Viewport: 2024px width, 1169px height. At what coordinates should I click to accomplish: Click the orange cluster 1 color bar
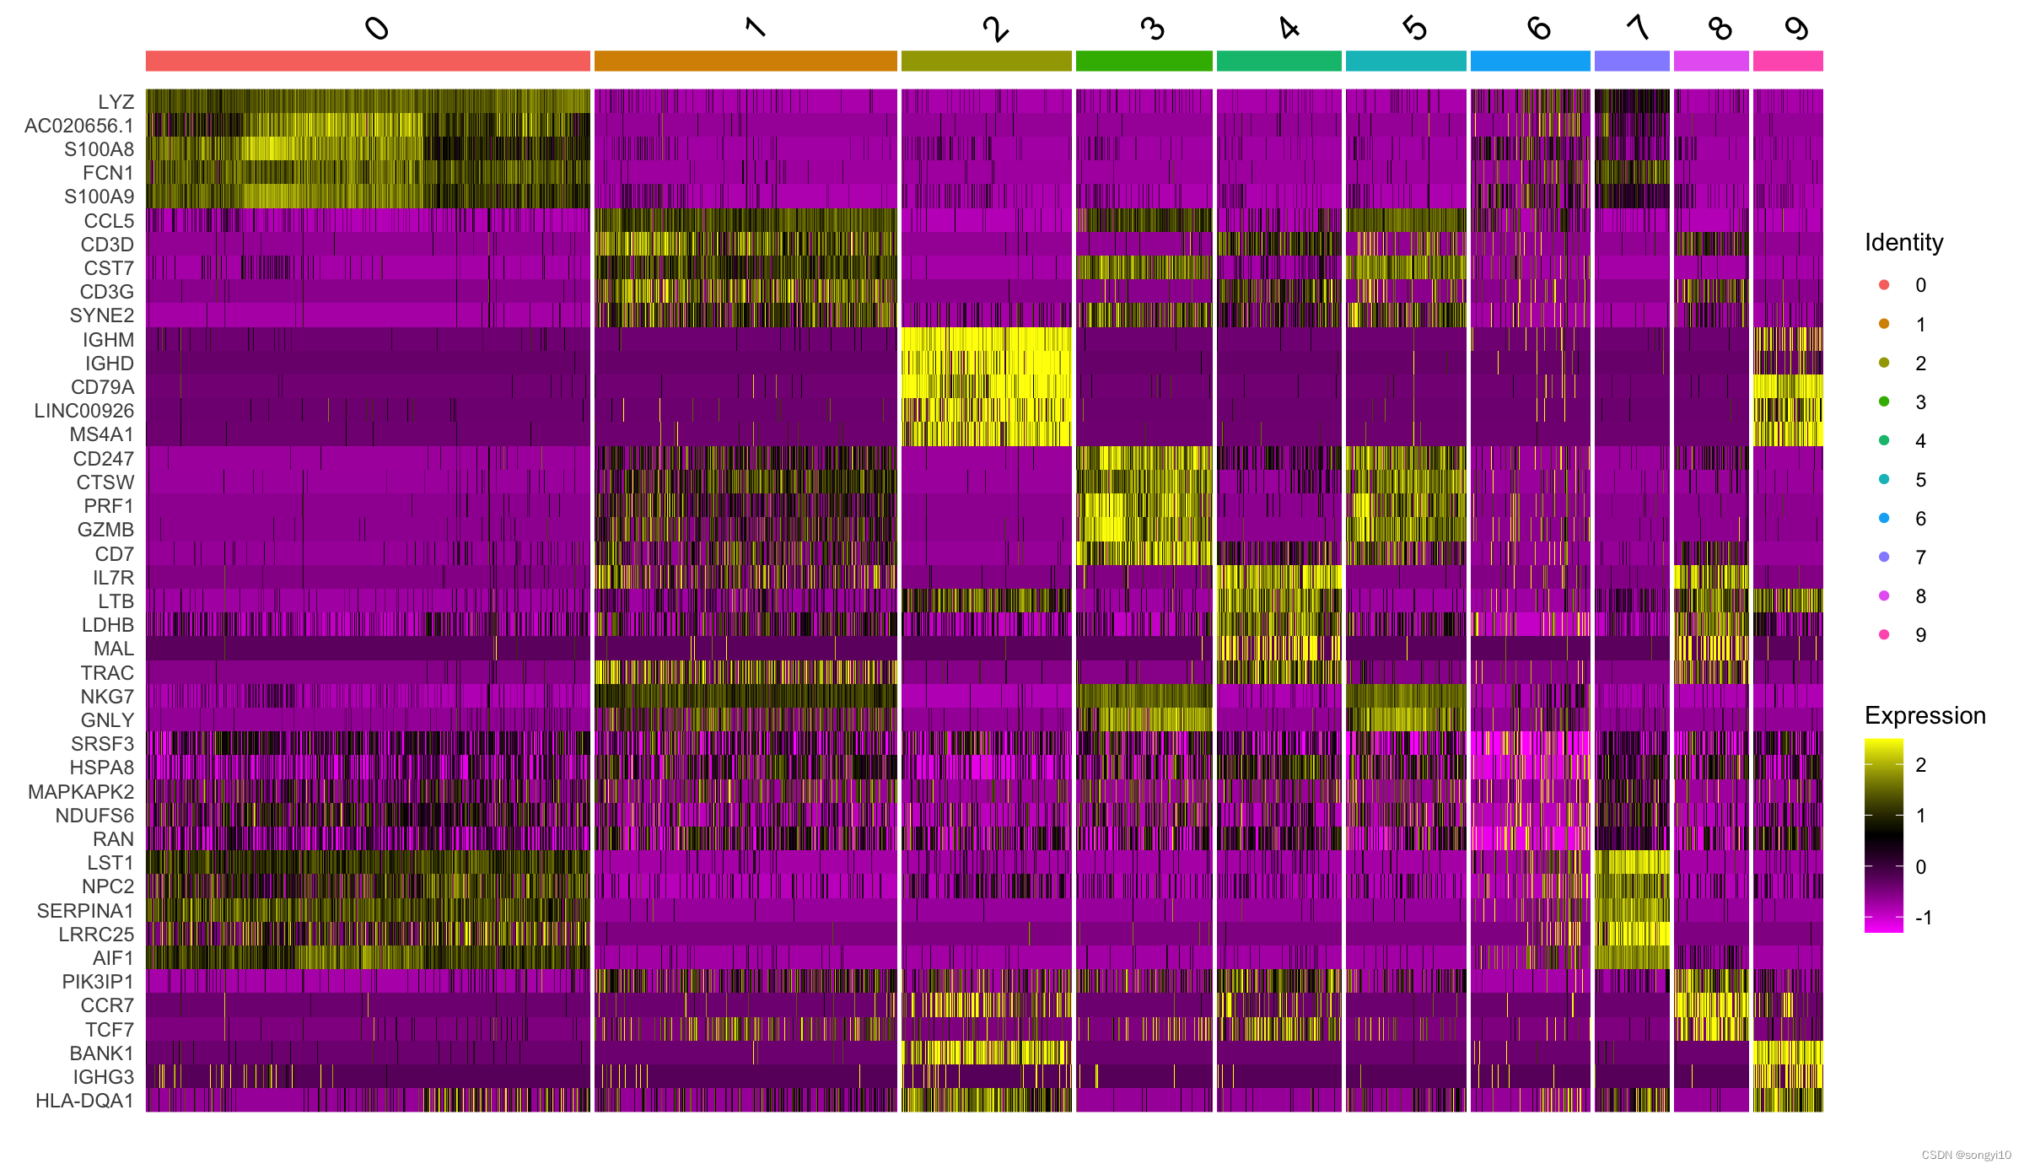[x=746, y=61]
